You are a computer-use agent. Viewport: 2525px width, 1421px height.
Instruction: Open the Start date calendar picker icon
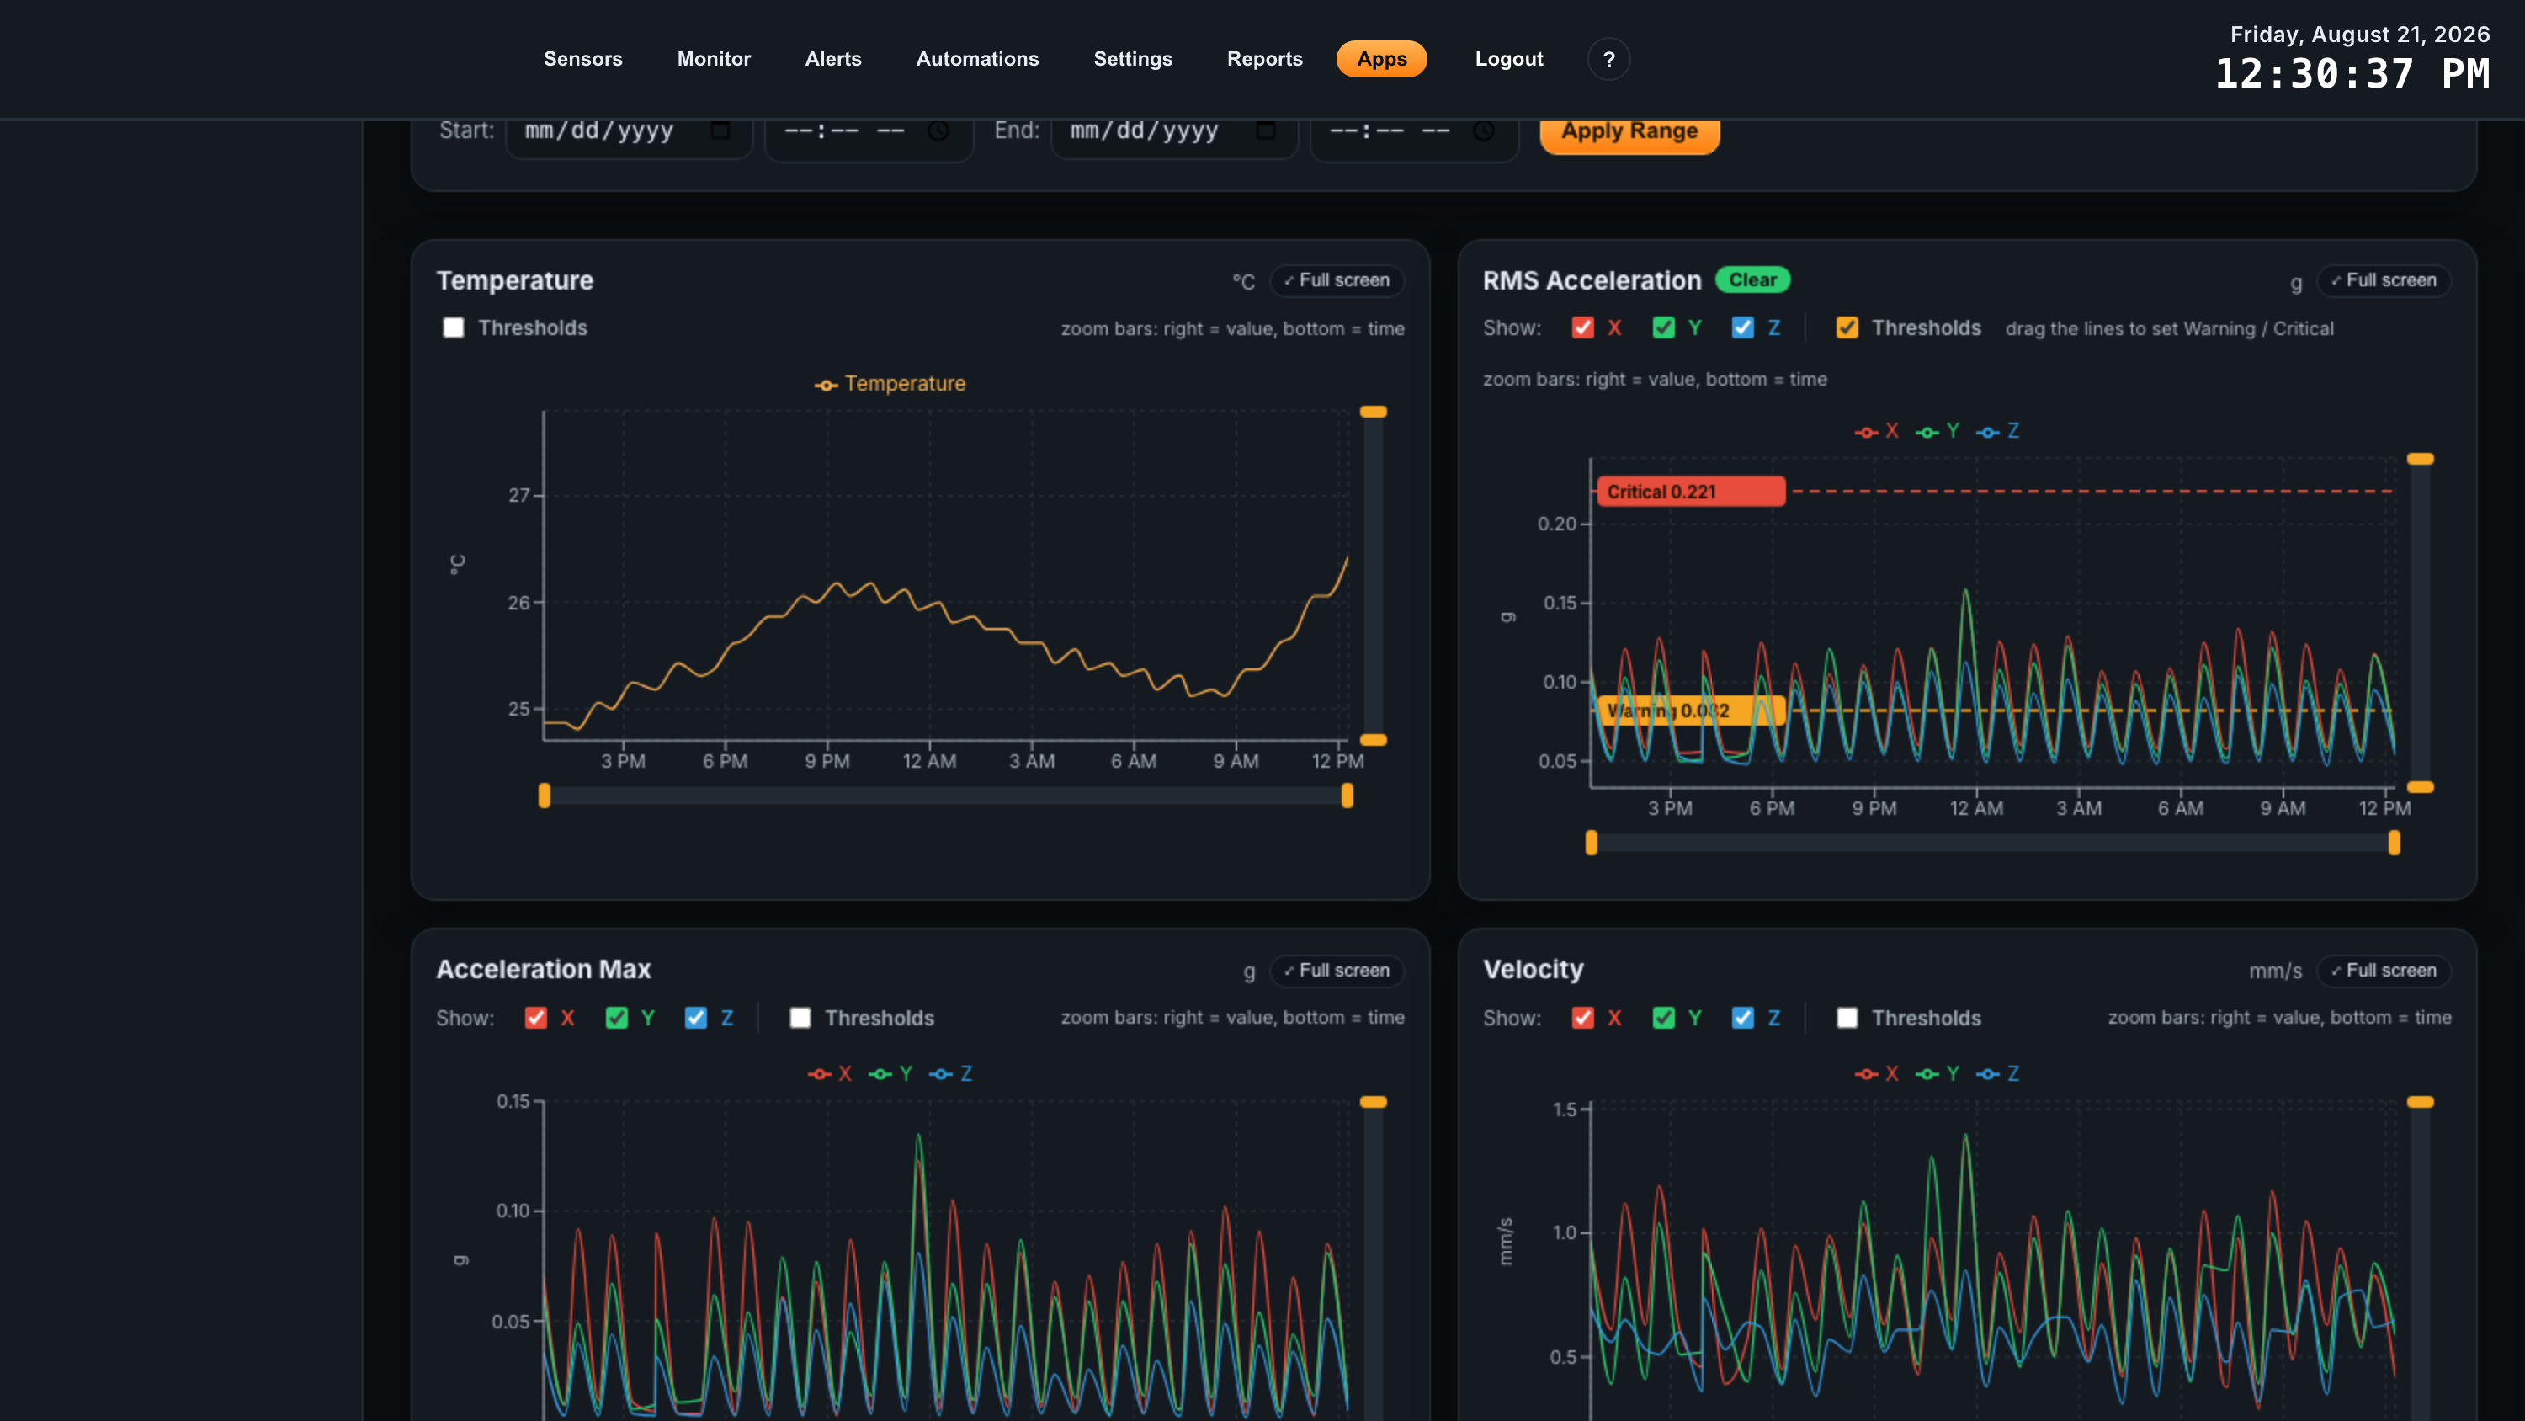point(720,130)
